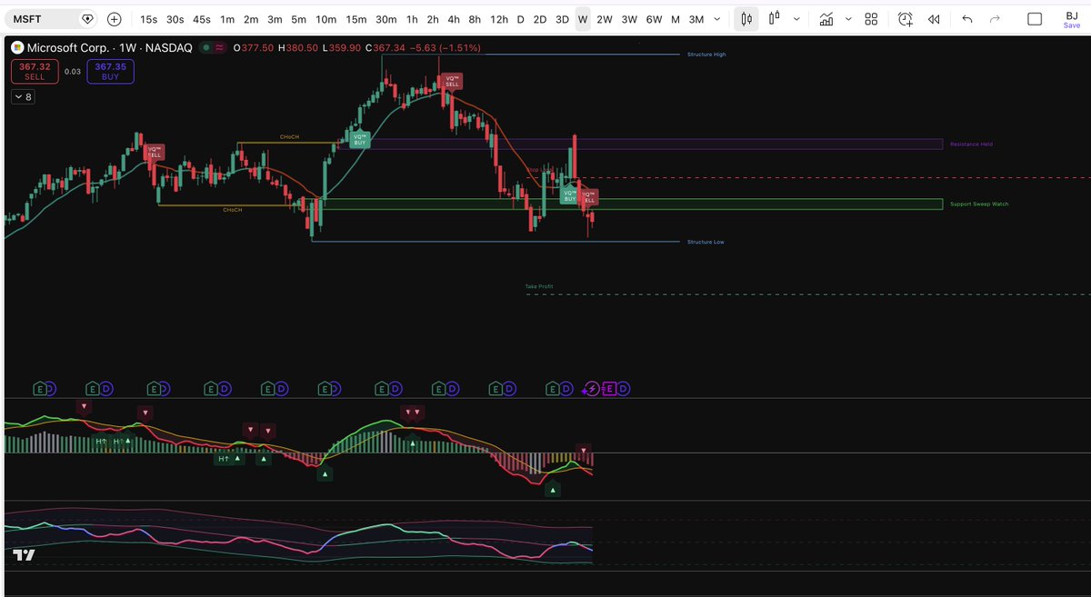Click the pink E earnings marker on the timeline
The image size is (1091, 597).
click(x=610, y=389)
